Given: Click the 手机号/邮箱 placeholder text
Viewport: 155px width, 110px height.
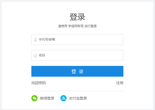Looking at the screenshot, I should pyautogui.click(x=47, y=39).
